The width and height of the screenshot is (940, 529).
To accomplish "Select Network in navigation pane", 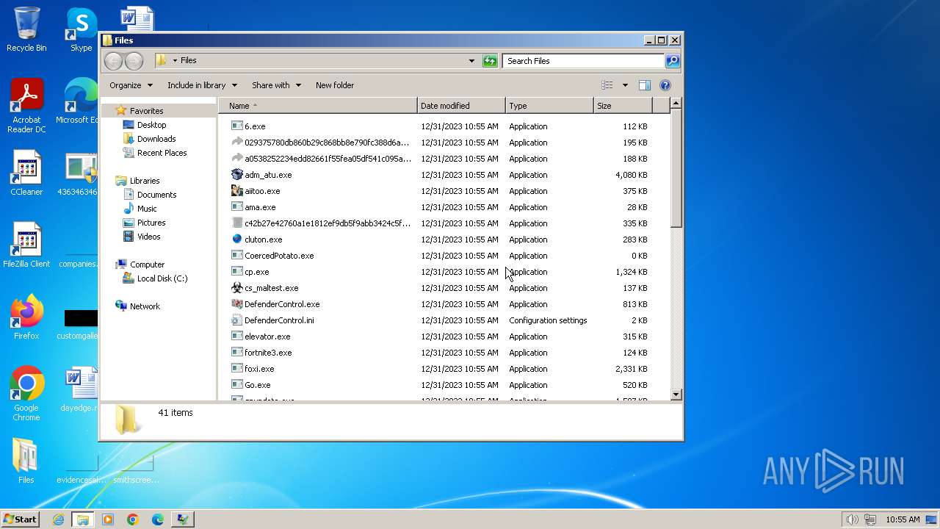I will click(145, 306).
